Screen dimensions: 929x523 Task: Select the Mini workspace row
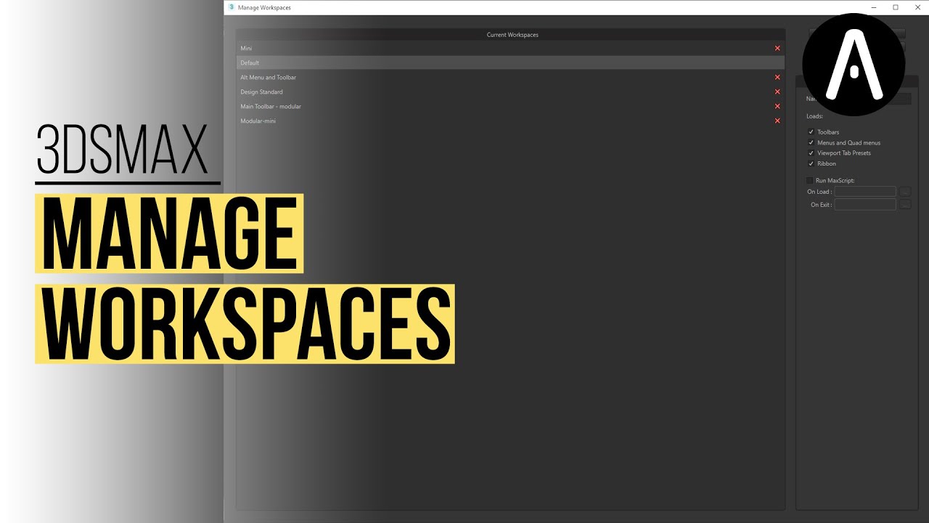[510, 49]
